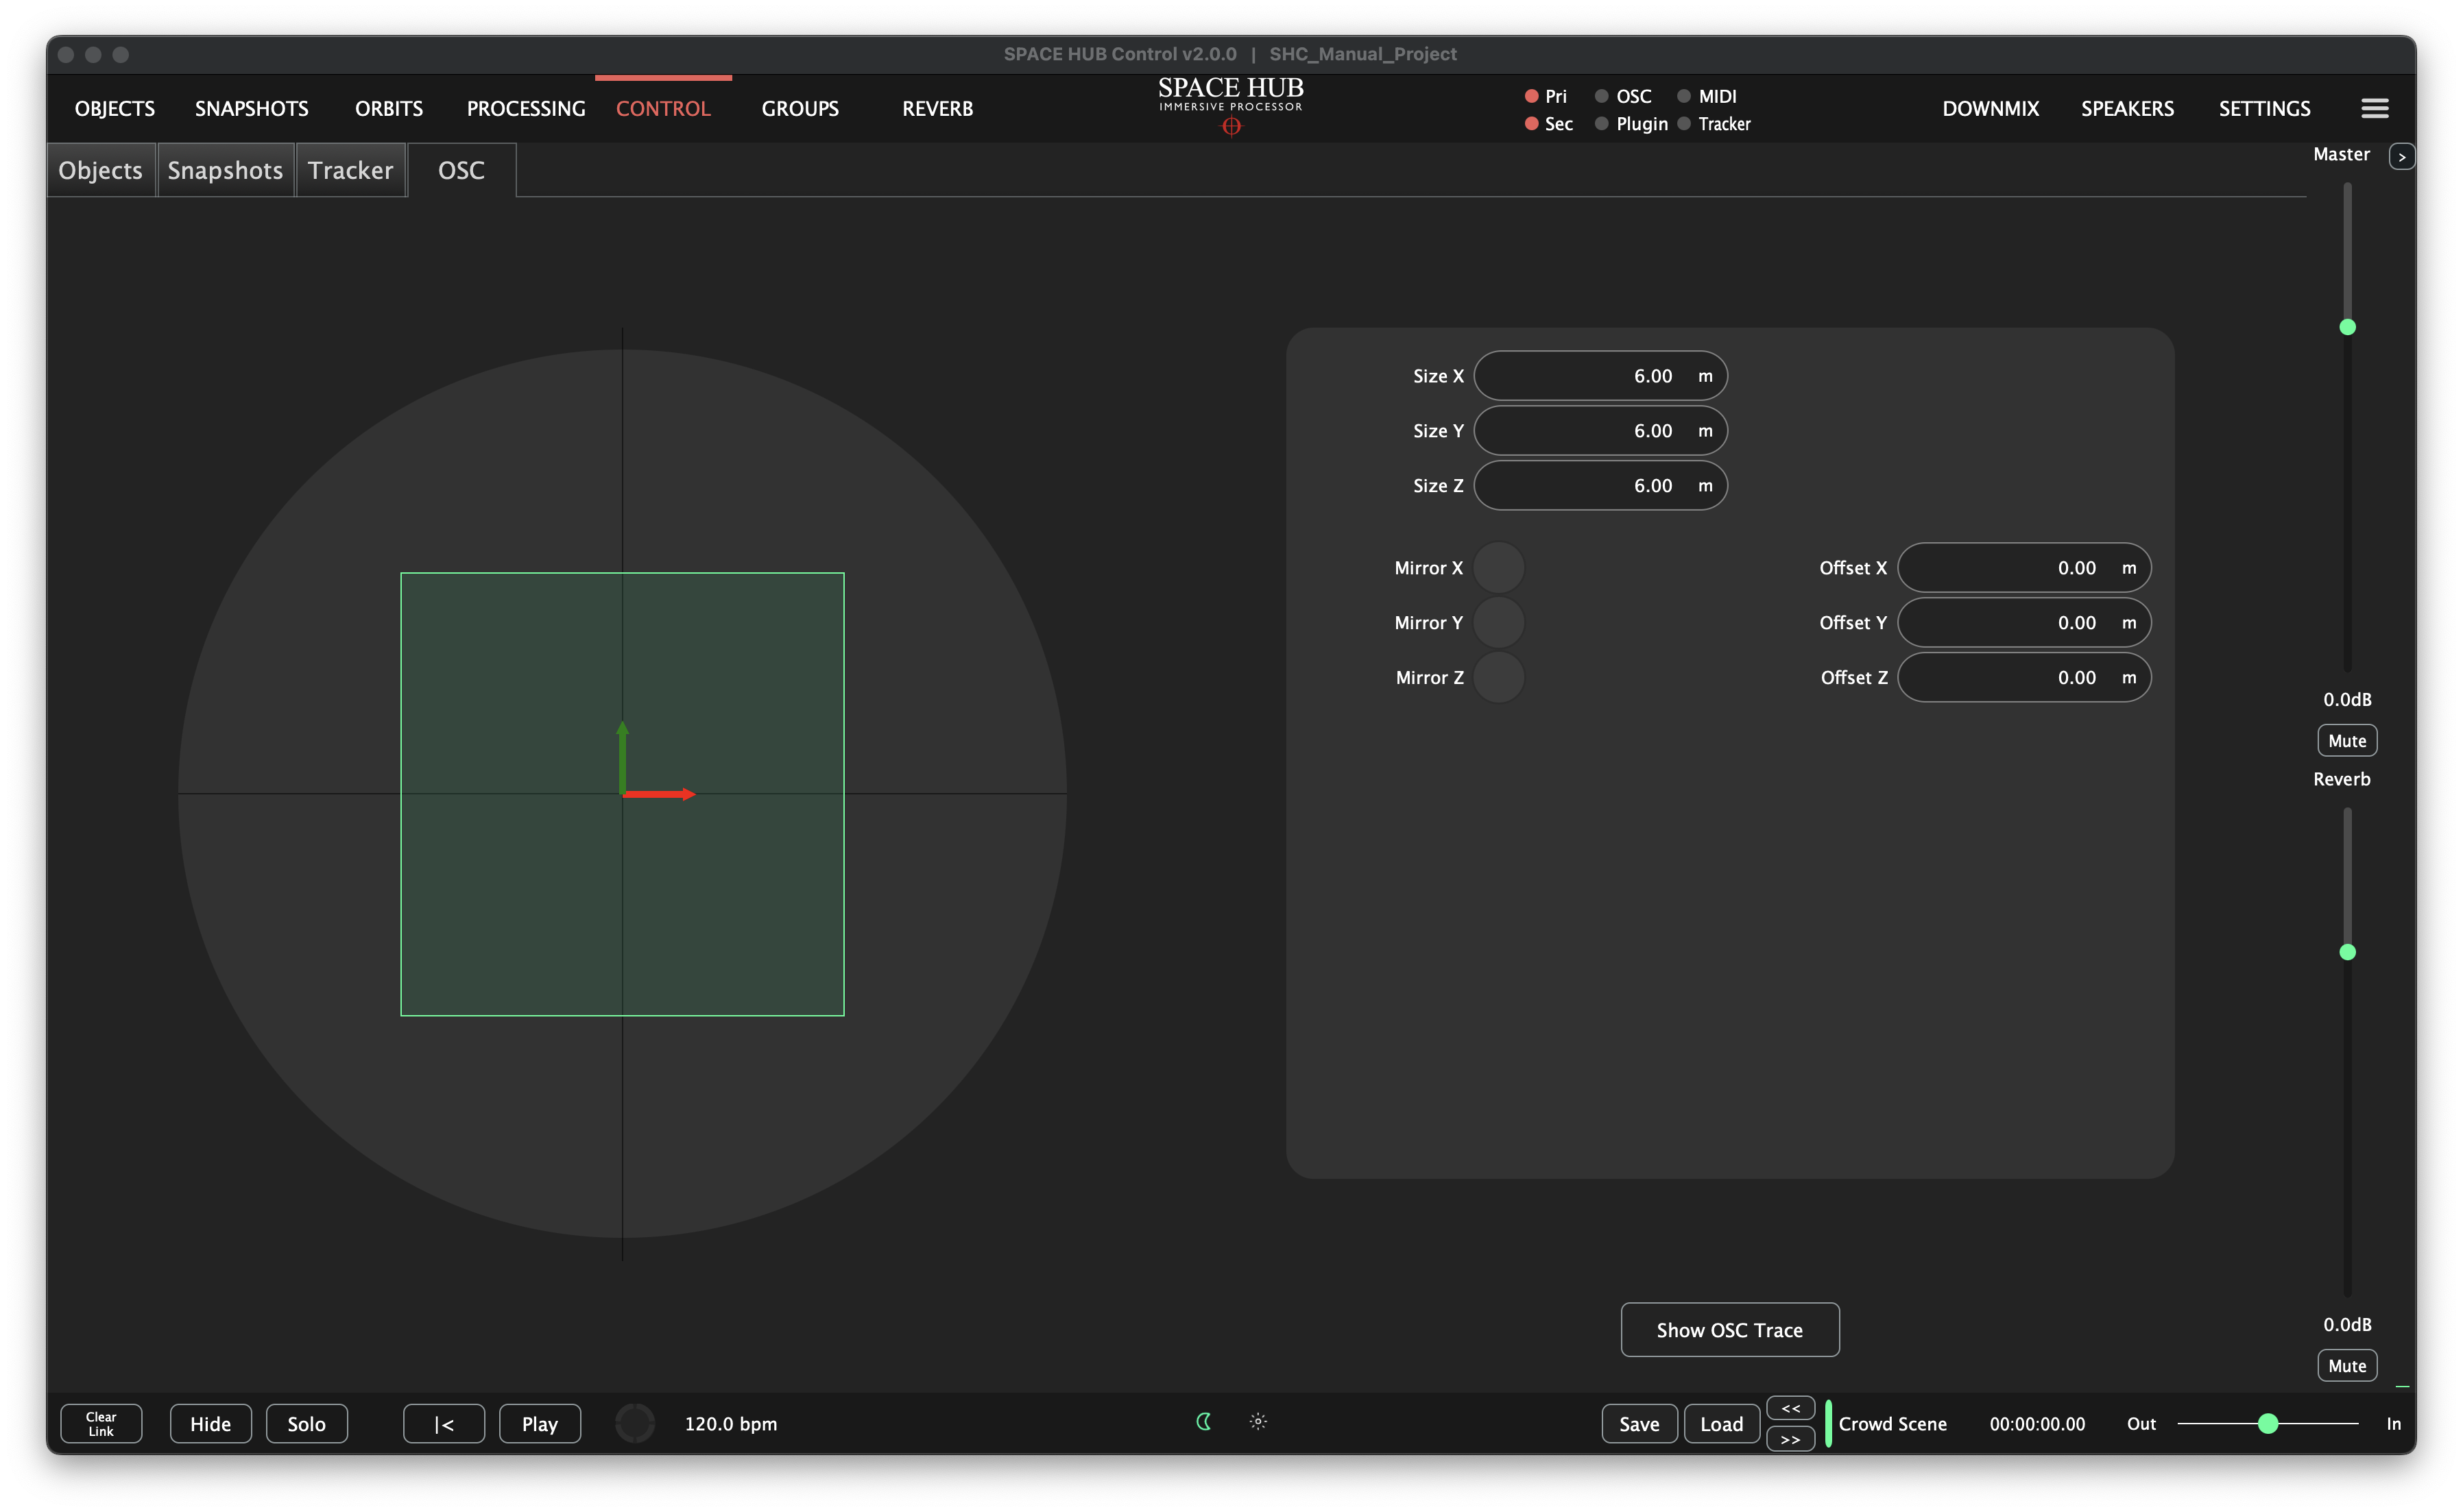Toggle Mirror X
This screenshot has height=1512, width=2463.
1498,568
